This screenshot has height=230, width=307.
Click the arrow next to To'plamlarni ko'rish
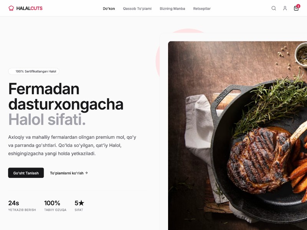point(86,173)
